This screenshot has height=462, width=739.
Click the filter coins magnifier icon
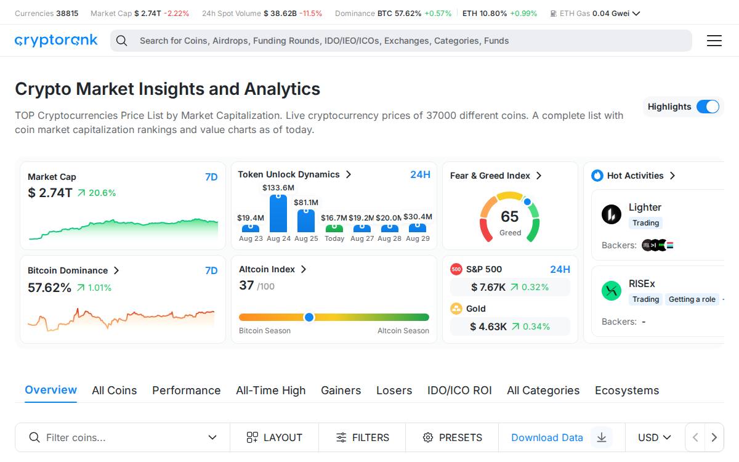34,437
